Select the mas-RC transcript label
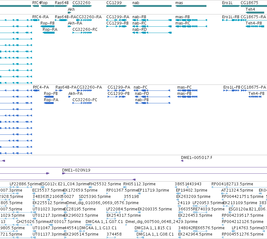This screenshot has width=267, height=239. 183,23
